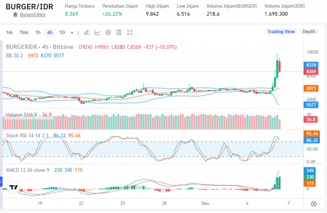Select the Stoch RSI 14 14 3 3 legend

[27, 136]
